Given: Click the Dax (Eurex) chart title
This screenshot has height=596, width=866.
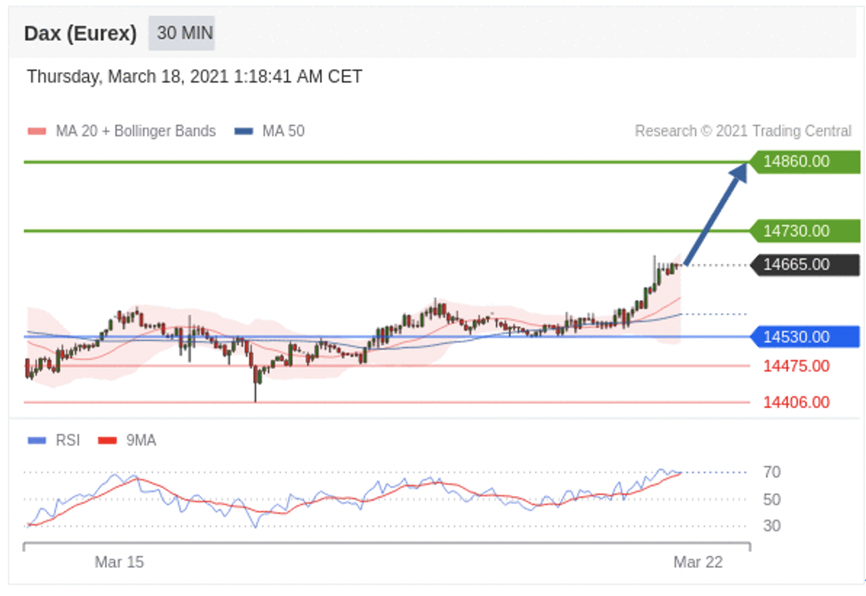Looking at the screenshot, I should click(x=80, y=34).
